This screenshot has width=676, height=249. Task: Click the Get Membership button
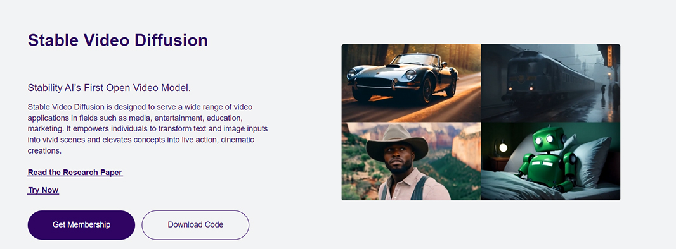pos(81,224)
